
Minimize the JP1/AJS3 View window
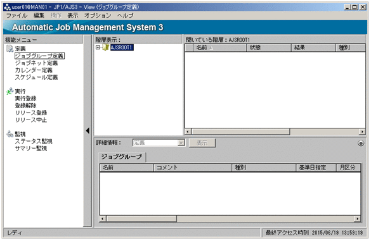347,7
